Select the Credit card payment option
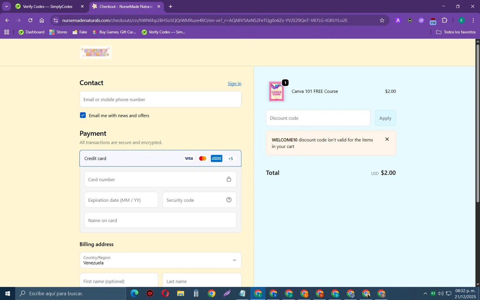The image size is (480, 300). pyautogui.click(x=160, y=158)
